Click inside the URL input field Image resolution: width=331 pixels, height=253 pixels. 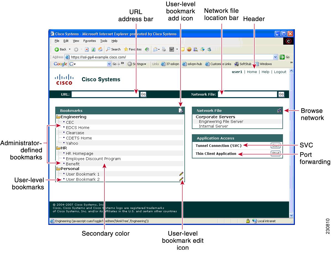pyautogui.click(x=105, y=94)
